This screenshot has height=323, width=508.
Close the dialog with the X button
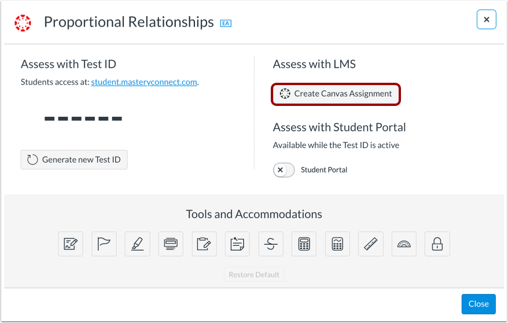(486, 20)
